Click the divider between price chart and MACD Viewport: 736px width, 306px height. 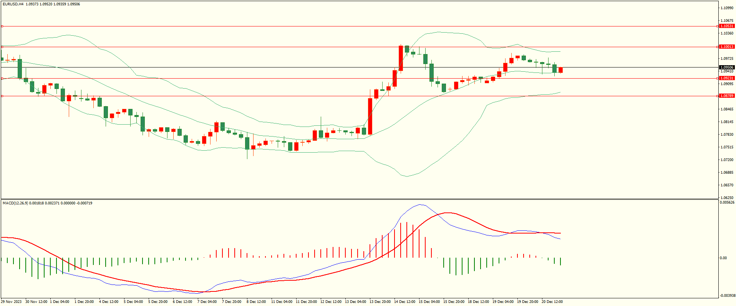(359, 199)
